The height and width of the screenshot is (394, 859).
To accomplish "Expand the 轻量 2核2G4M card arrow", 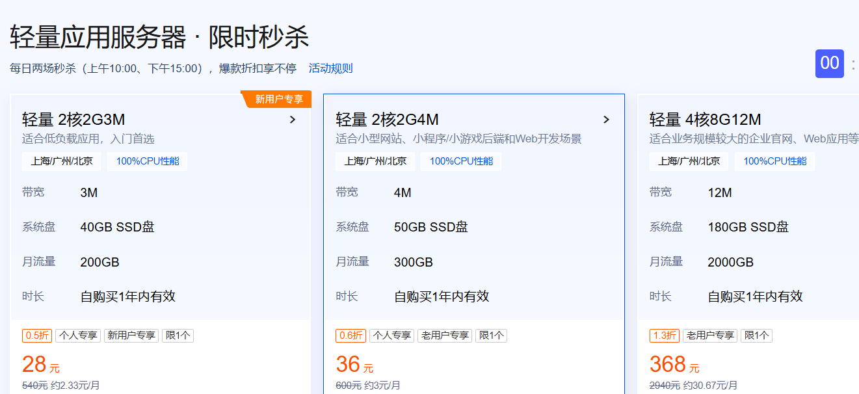I will click(x=606, y=120).
